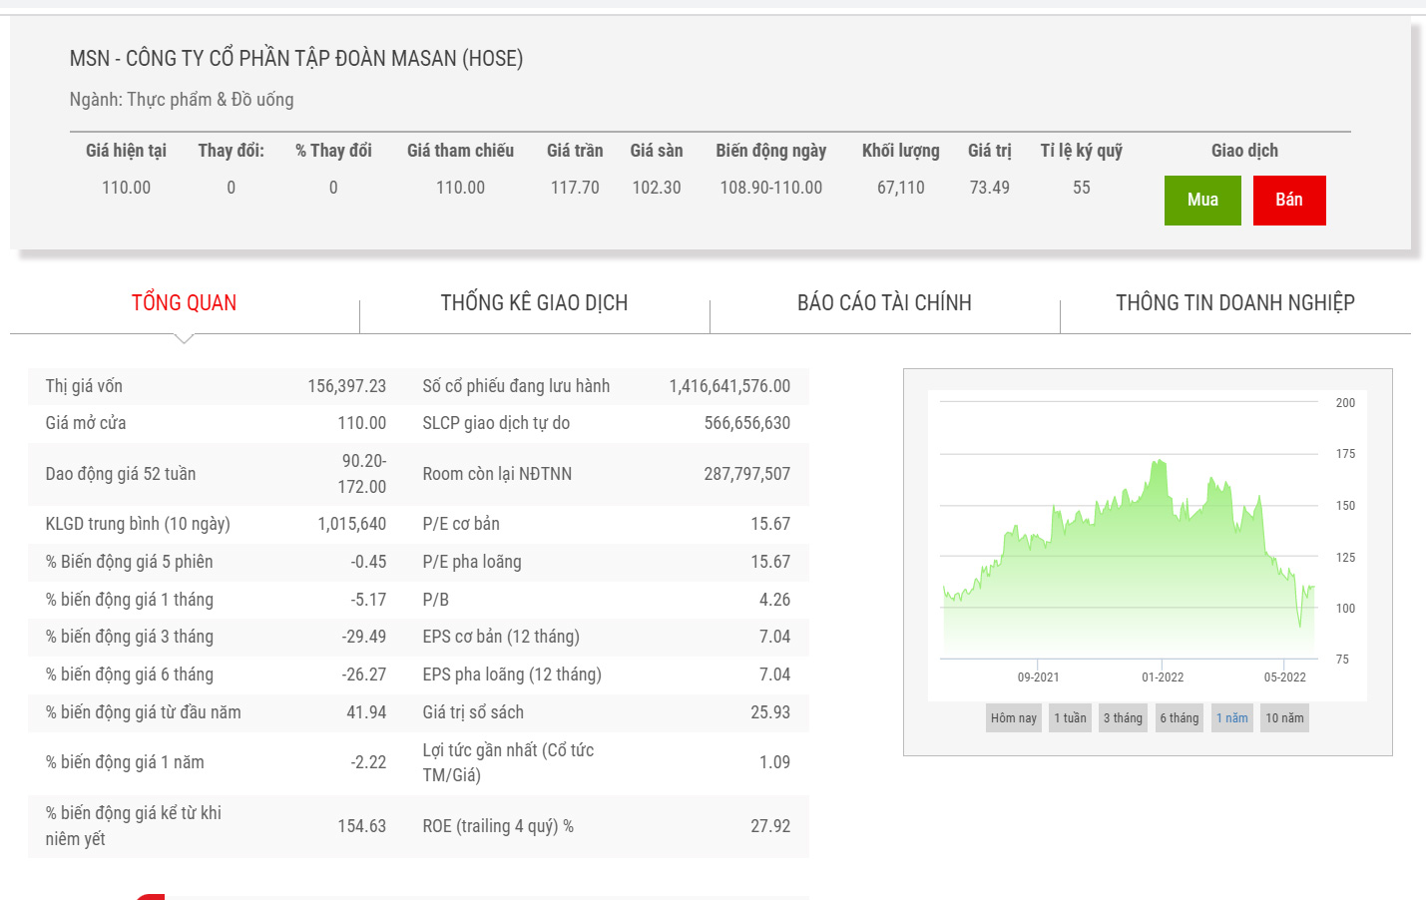Viewport: 1426px width, 900px height.
Task: Switch to the TỔNG QUAN tab
Action: click(x=184, y=303)
